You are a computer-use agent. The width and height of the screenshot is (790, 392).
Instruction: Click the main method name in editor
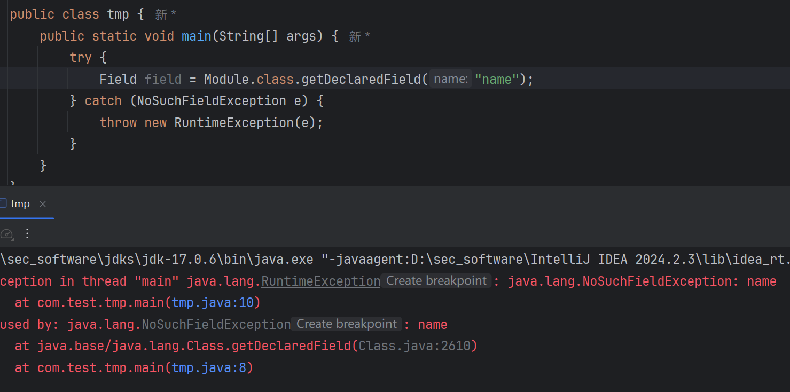tap(197, 36)
